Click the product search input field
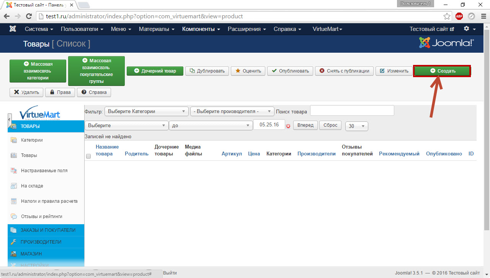Viewport: 490px width, 278px height. tap(352, 110)
